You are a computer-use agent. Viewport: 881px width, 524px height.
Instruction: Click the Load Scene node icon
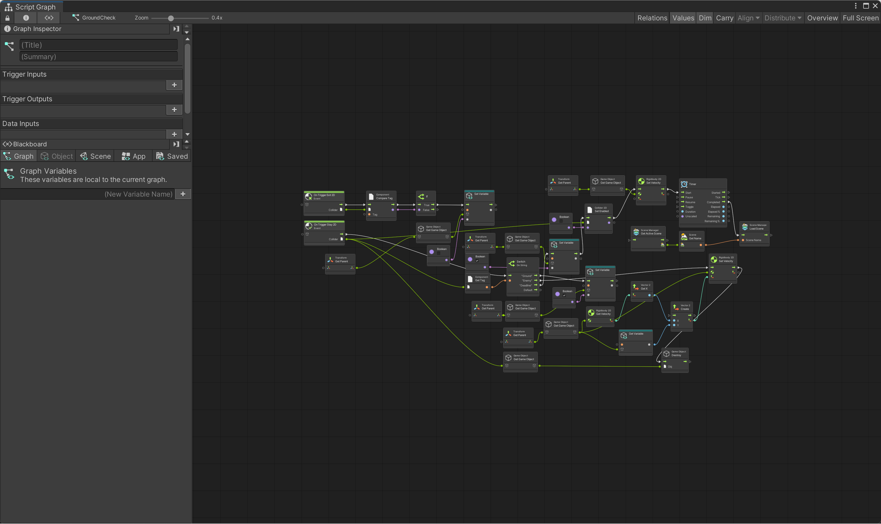click(x=745, y=227)
